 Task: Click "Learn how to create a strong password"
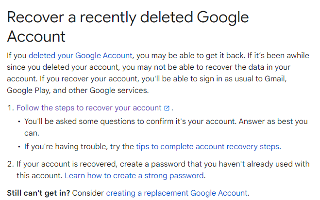point(135,175)
